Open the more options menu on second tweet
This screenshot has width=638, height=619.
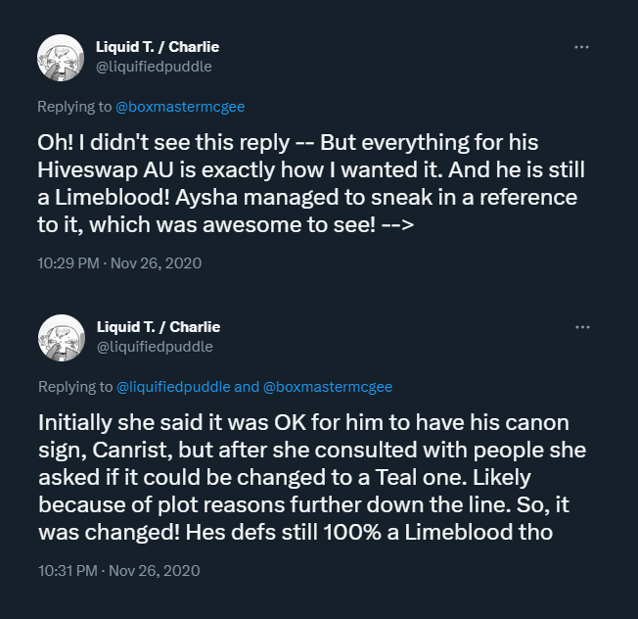[x=581, y=326]
